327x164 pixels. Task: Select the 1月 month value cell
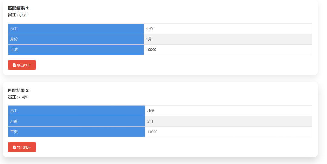[x=228, y=39]
